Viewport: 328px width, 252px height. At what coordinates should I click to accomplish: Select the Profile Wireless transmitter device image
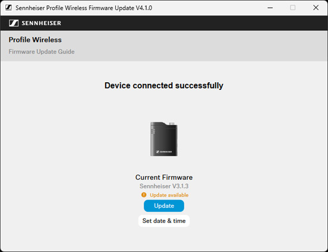coord(164,139)
